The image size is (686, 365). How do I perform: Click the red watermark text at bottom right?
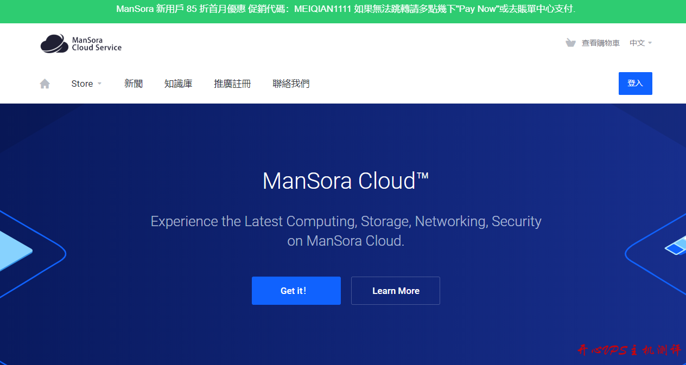(628, 350)
